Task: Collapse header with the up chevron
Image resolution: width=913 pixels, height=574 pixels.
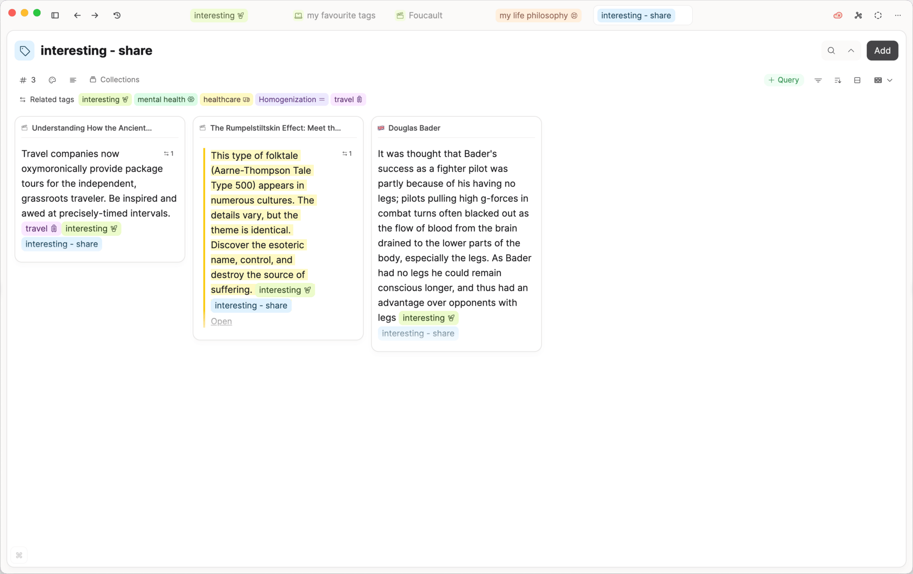Action: coord(851,50)
